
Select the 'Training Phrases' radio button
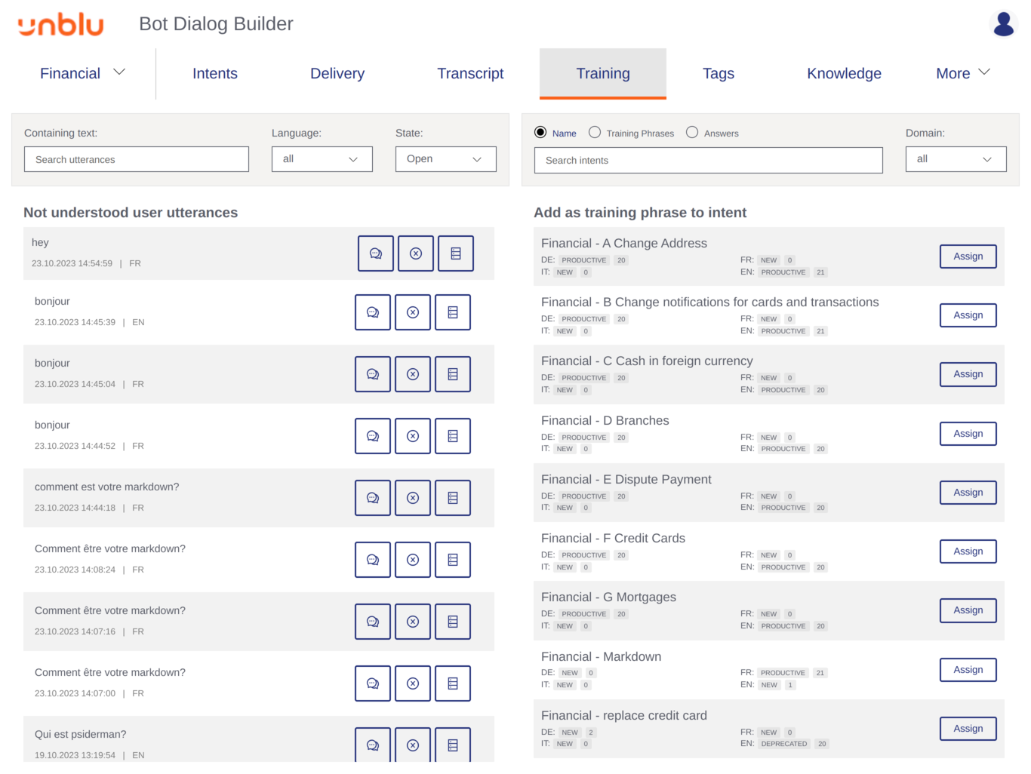595,132
